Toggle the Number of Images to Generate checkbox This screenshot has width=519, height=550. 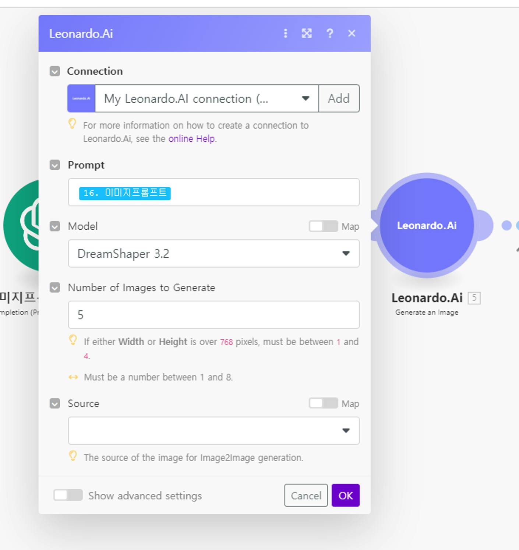[55, 288]
